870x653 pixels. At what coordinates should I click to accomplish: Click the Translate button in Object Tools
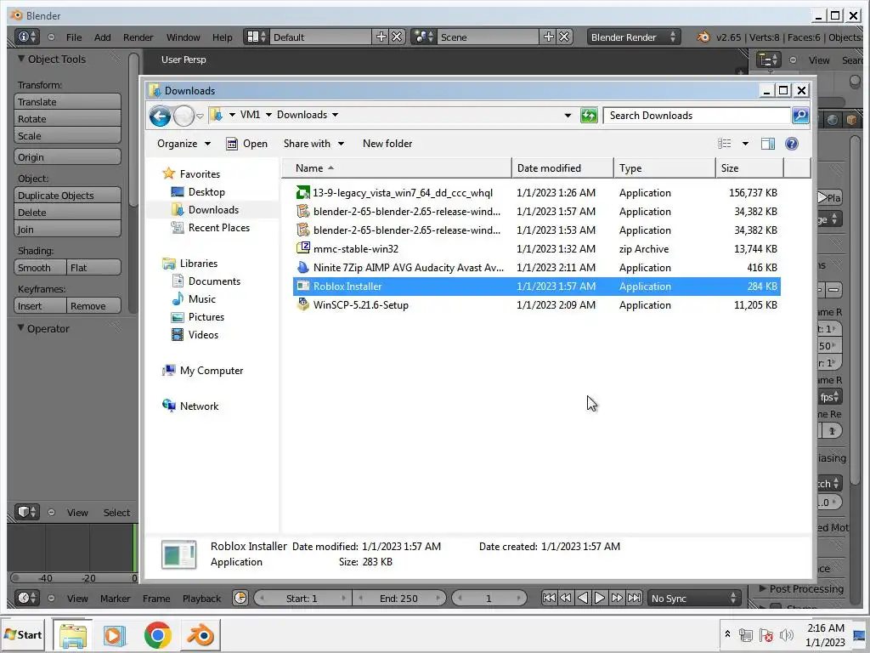click(67, 102)
